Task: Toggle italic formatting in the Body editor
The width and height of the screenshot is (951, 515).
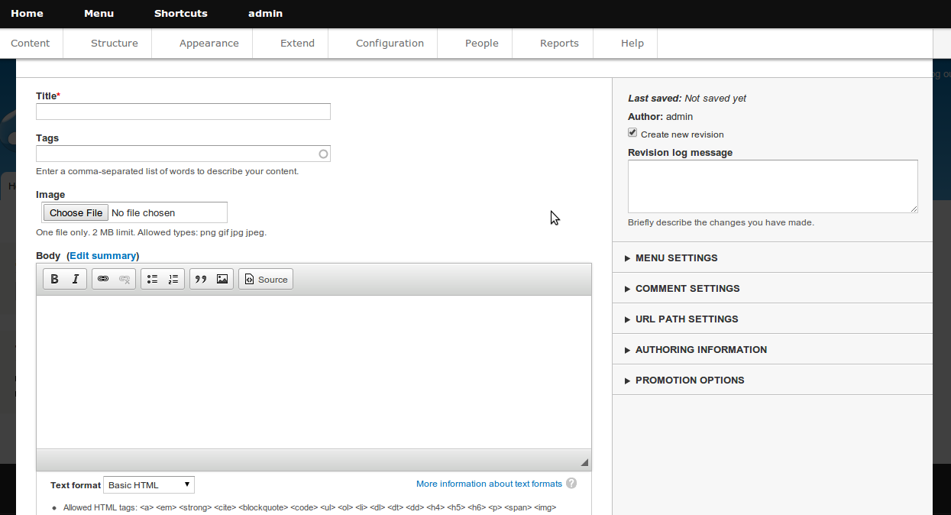Action: pyautogui.click(x=75, y=280)
